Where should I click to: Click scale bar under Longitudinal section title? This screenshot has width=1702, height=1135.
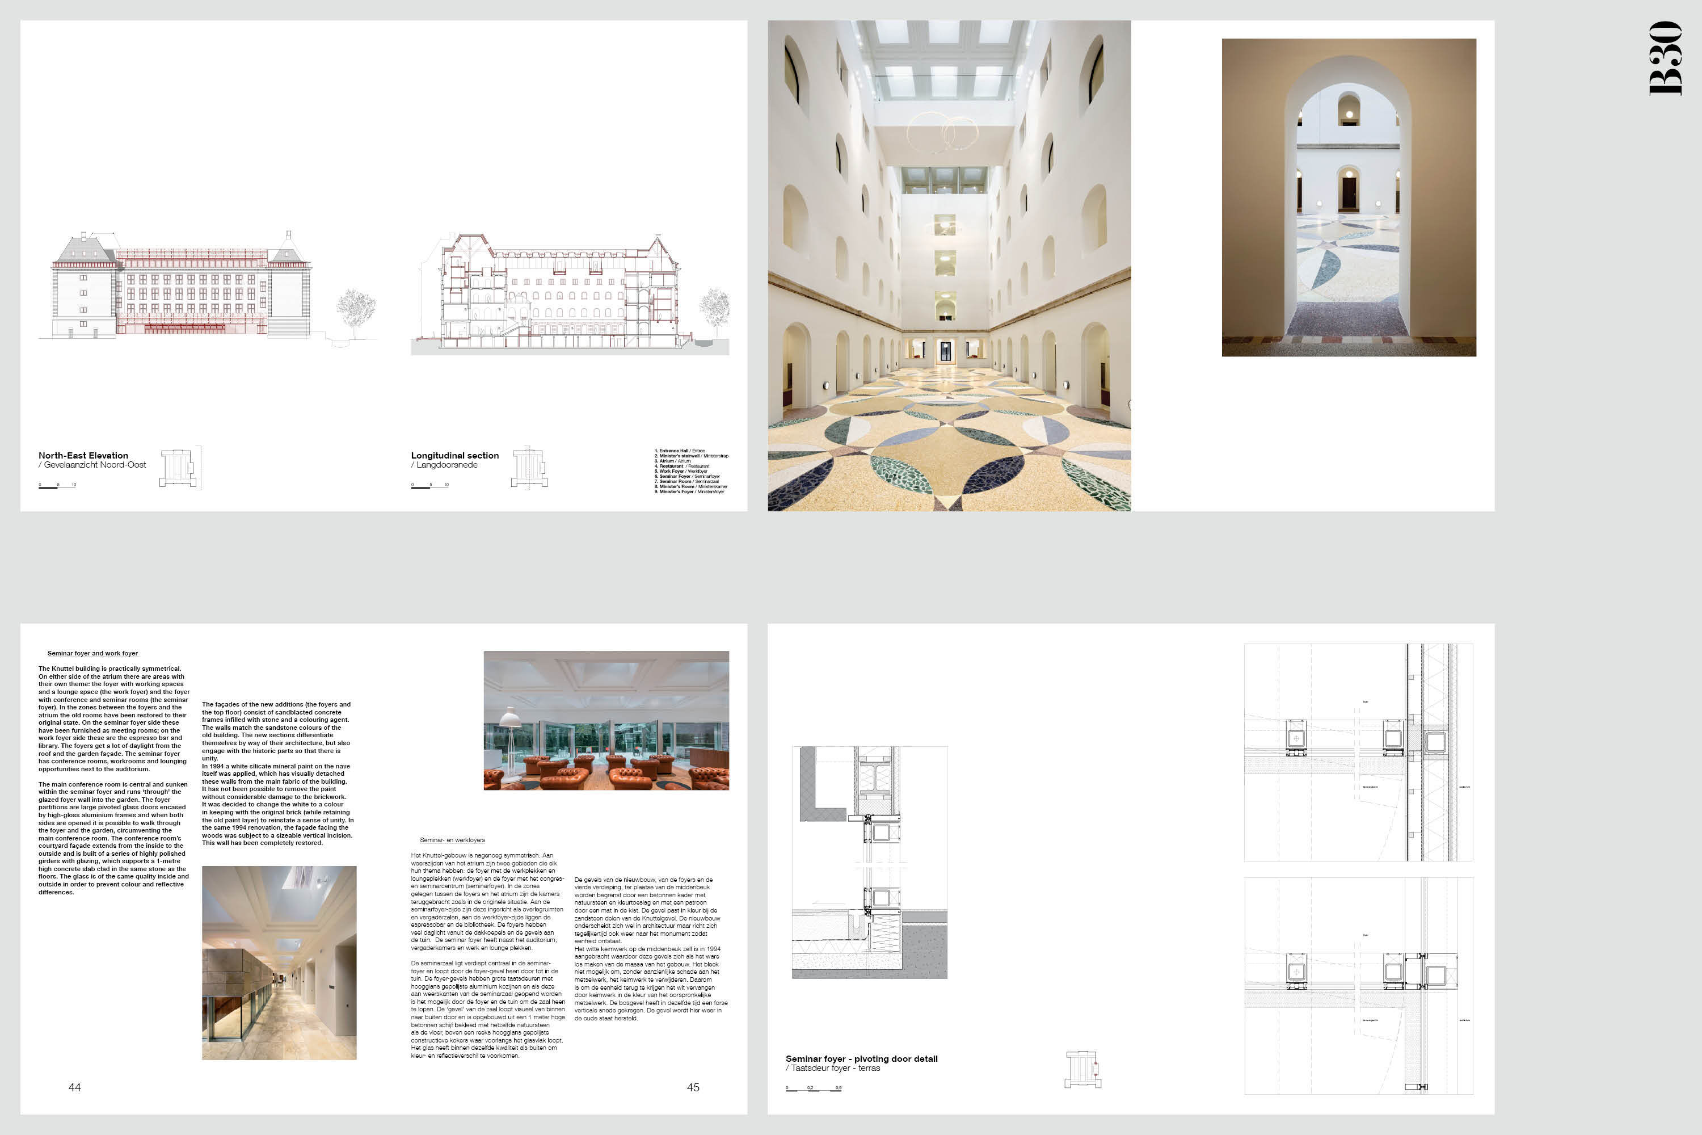click(x=430, y=486)
